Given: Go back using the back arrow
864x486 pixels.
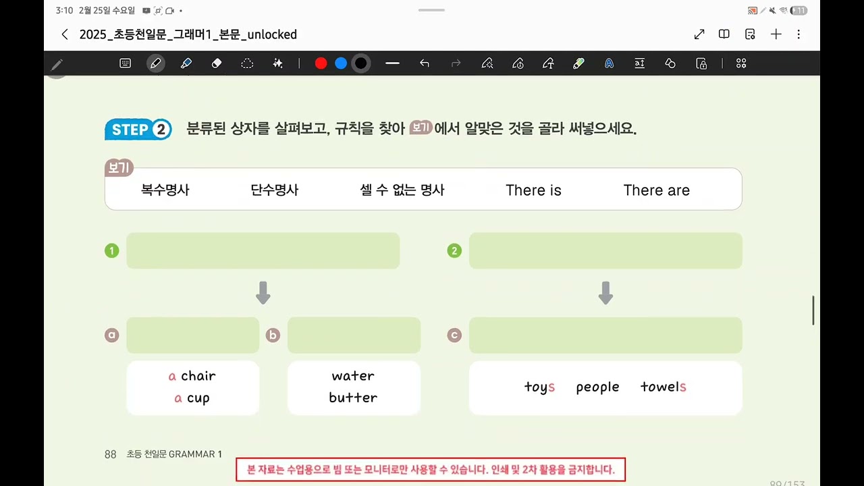Looking at the screenshot, I should (65, 34).
